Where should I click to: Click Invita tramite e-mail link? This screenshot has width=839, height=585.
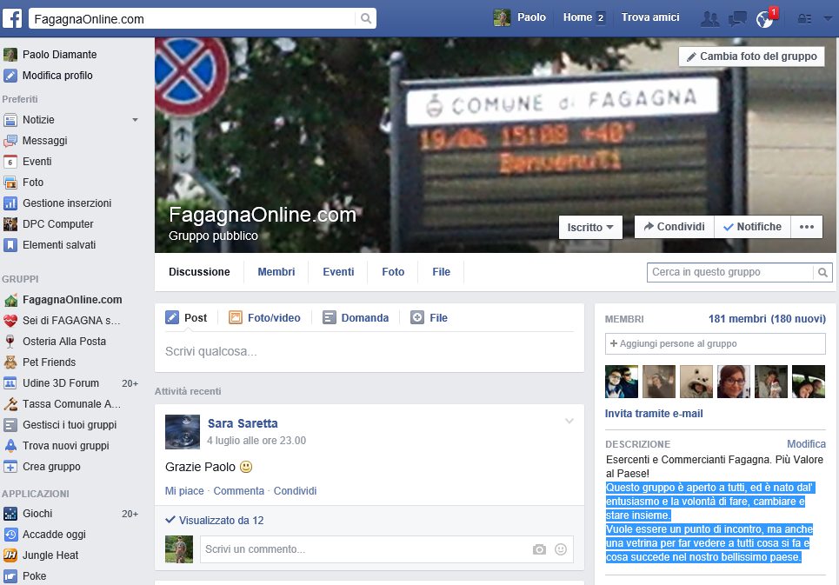pos(654,414)
